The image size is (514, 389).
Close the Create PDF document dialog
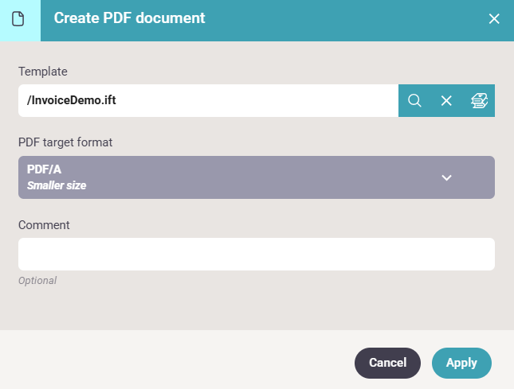point(494,18)
